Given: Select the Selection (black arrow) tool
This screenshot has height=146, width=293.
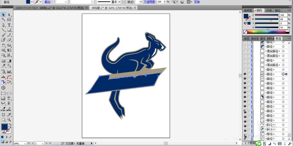Looking at the screenshot, I should tap(3, 15).
